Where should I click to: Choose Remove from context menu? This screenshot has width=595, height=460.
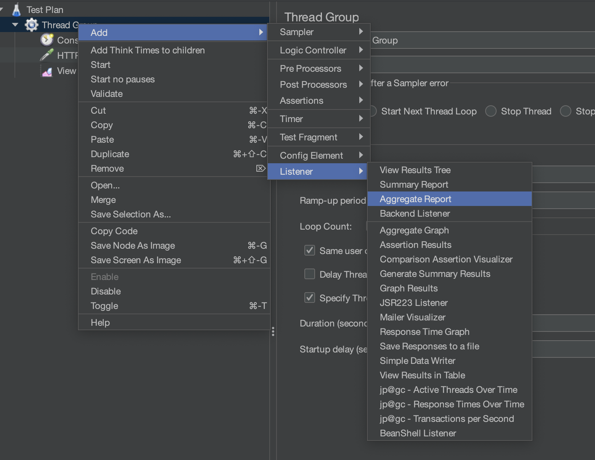click(174, 169)
